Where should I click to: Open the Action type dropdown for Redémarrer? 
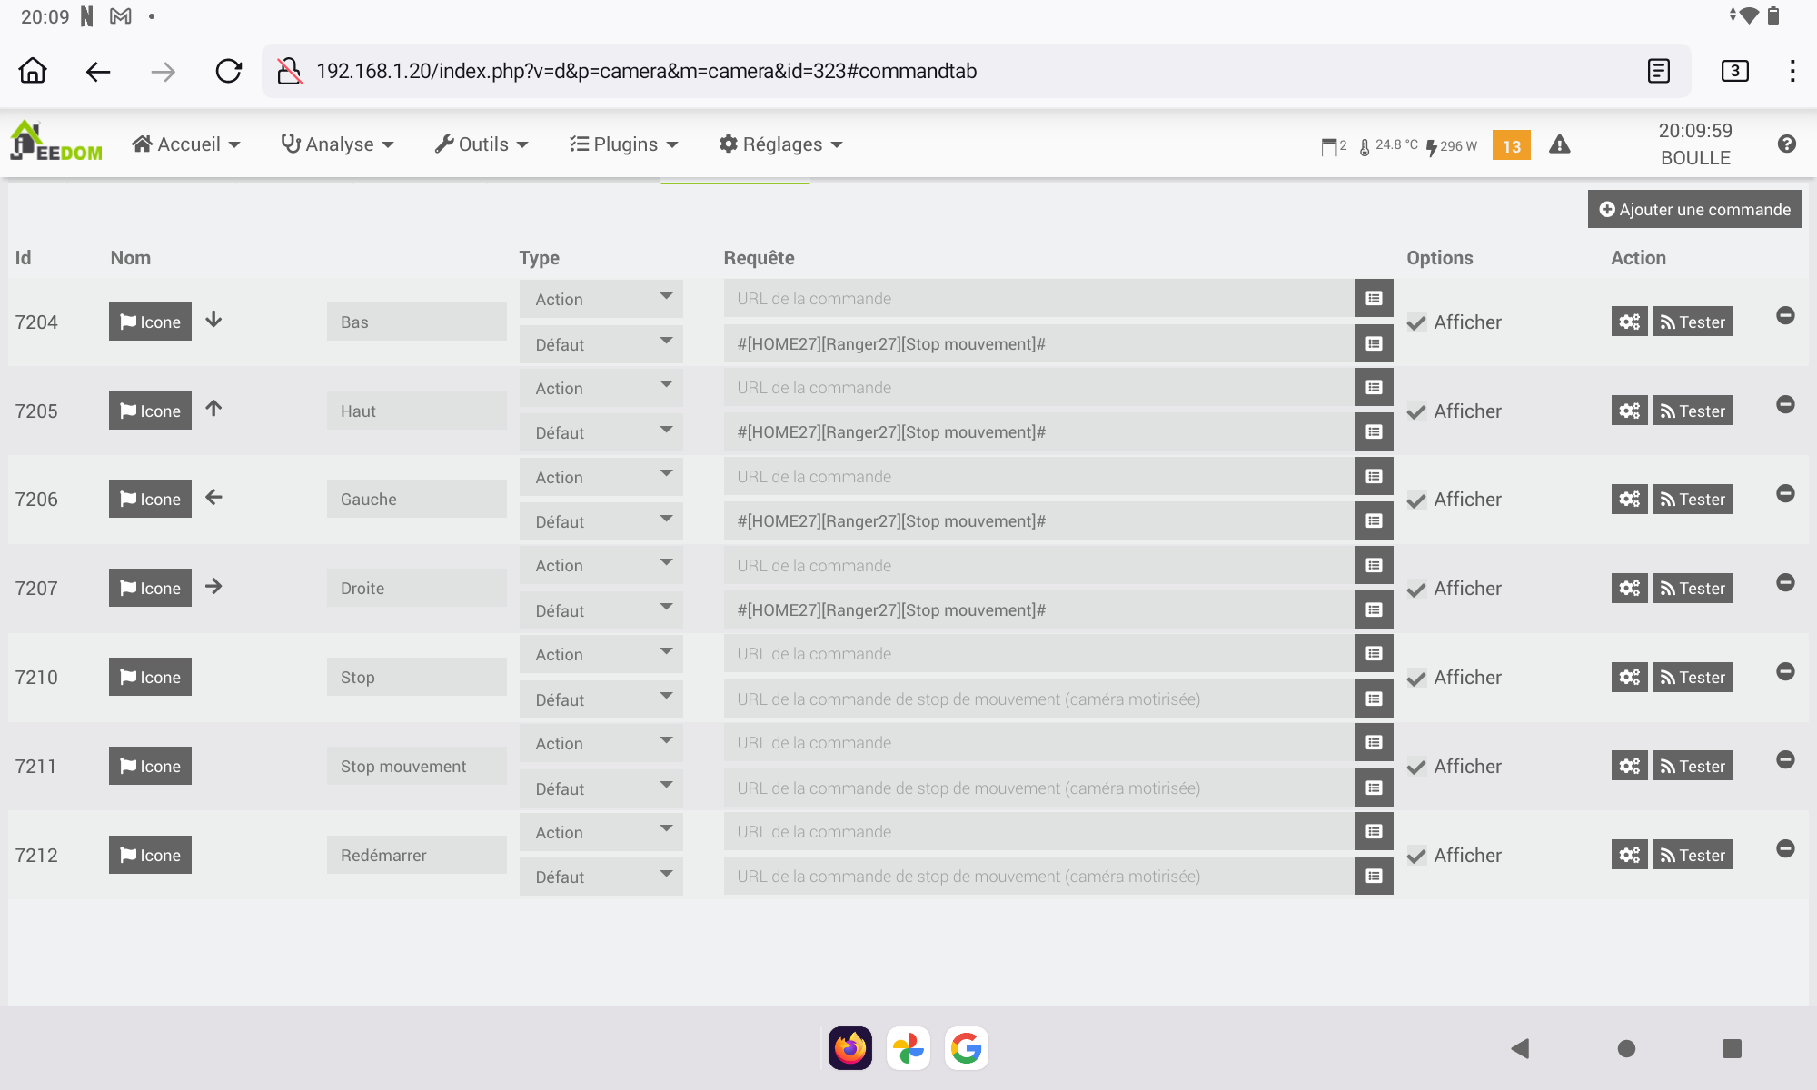point(601,832)
